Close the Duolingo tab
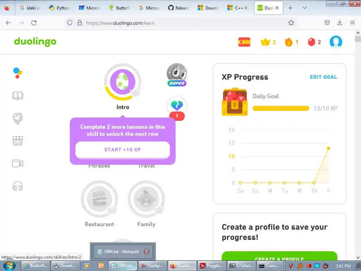 pyautogui.click(x=277, y=8)
